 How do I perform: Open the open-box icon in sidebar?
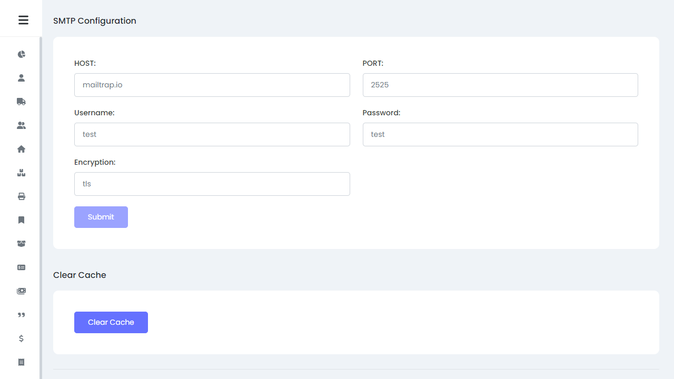tap(21, 244)
